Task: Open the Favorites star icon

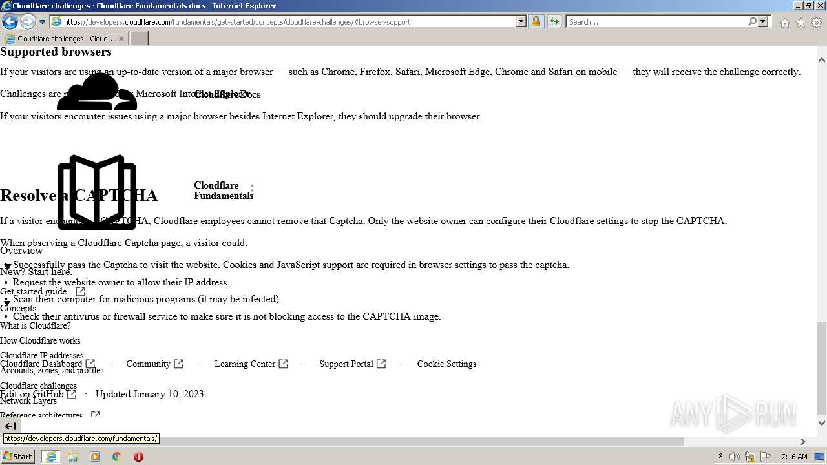Action: click(801, 23)
